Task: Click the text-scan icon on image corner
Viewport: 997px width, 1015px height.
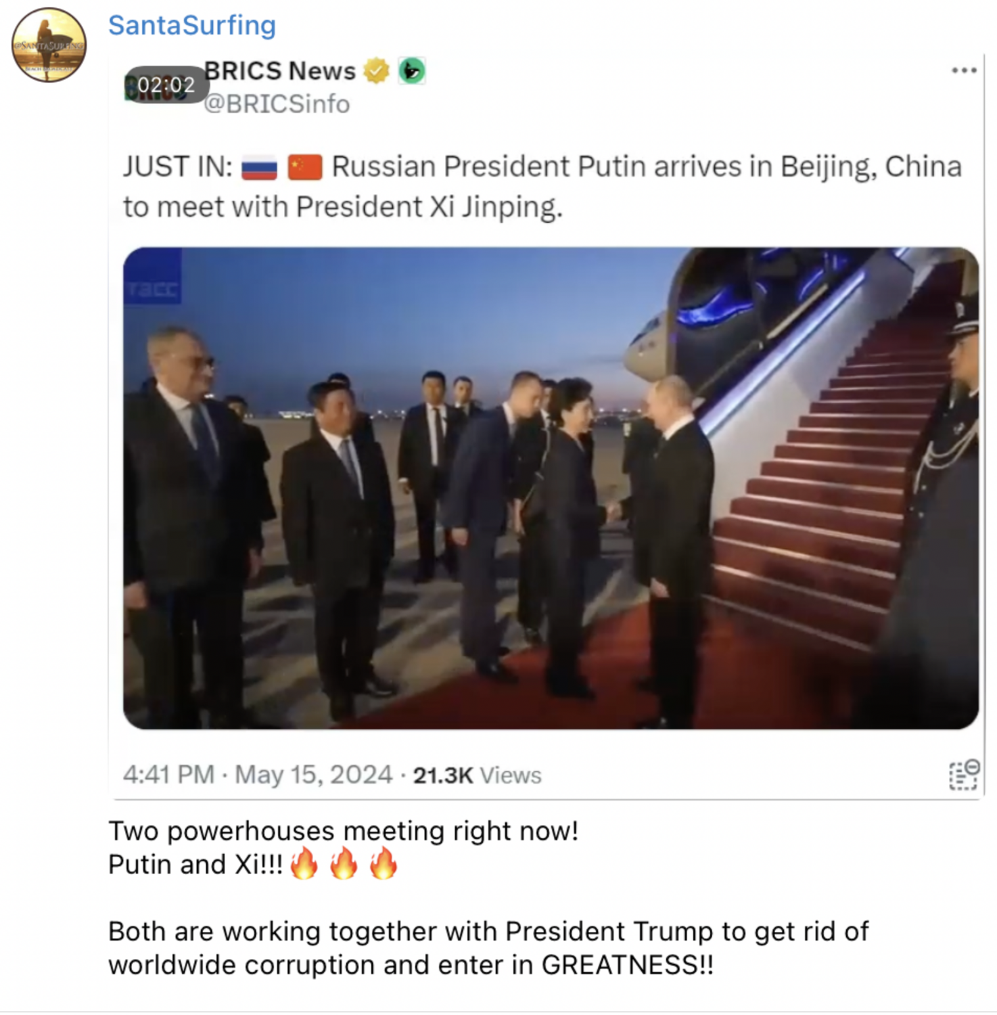Action: click(x=964, y=775)
